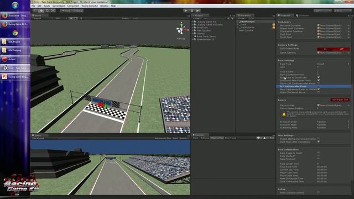Toggle Show Distance Gizmos checkbox

coord(319,192)
